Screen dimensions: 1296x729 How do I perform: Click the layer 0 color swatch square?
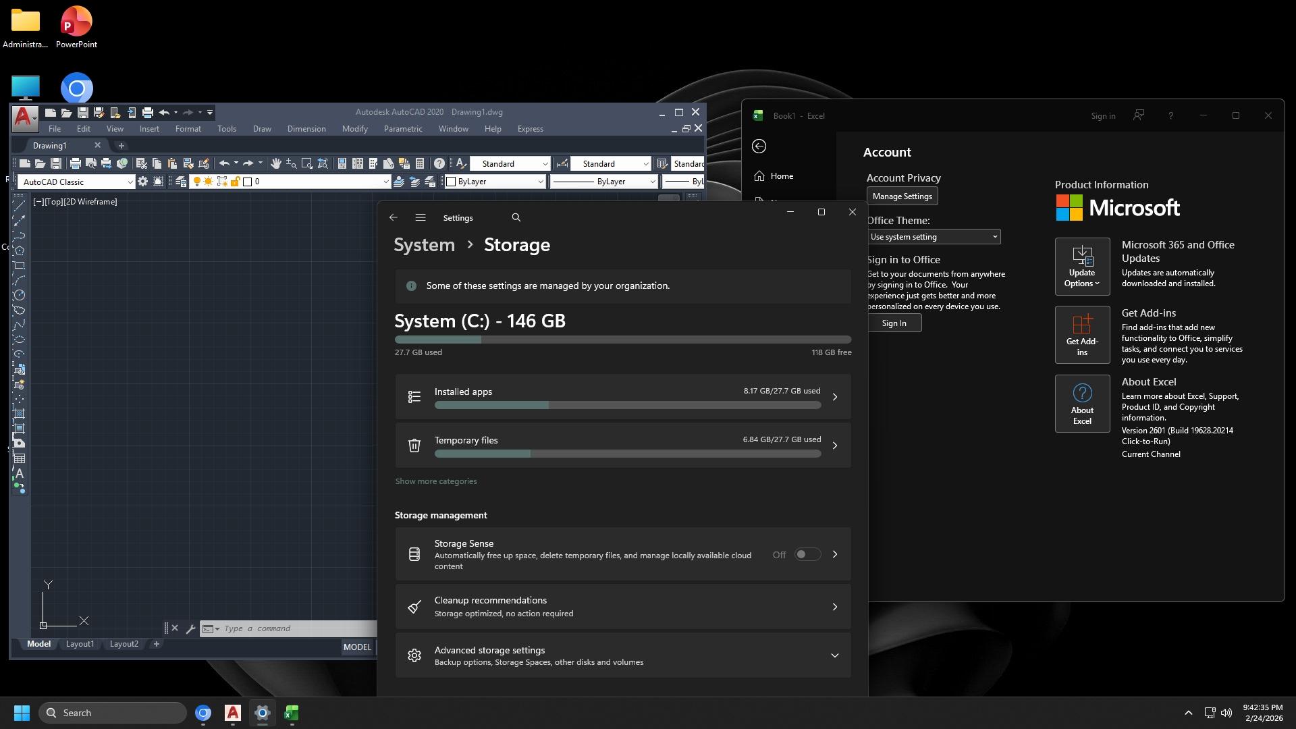point(248,182)
